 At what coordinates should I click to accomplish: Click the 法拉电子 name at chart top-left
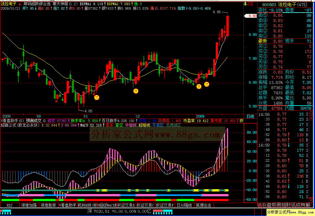[8, 4]
